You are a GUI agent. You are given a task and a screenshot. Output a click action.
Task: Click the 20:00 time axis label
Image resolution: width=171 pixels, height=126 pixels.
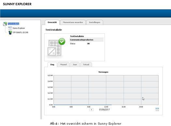141,107
